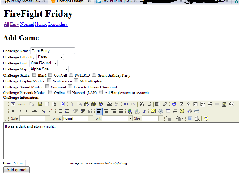Image resolution: width=239 pixels, height=179 pixels.
Task: Check the Widescreen display mode
Action: tap(49, 81)
